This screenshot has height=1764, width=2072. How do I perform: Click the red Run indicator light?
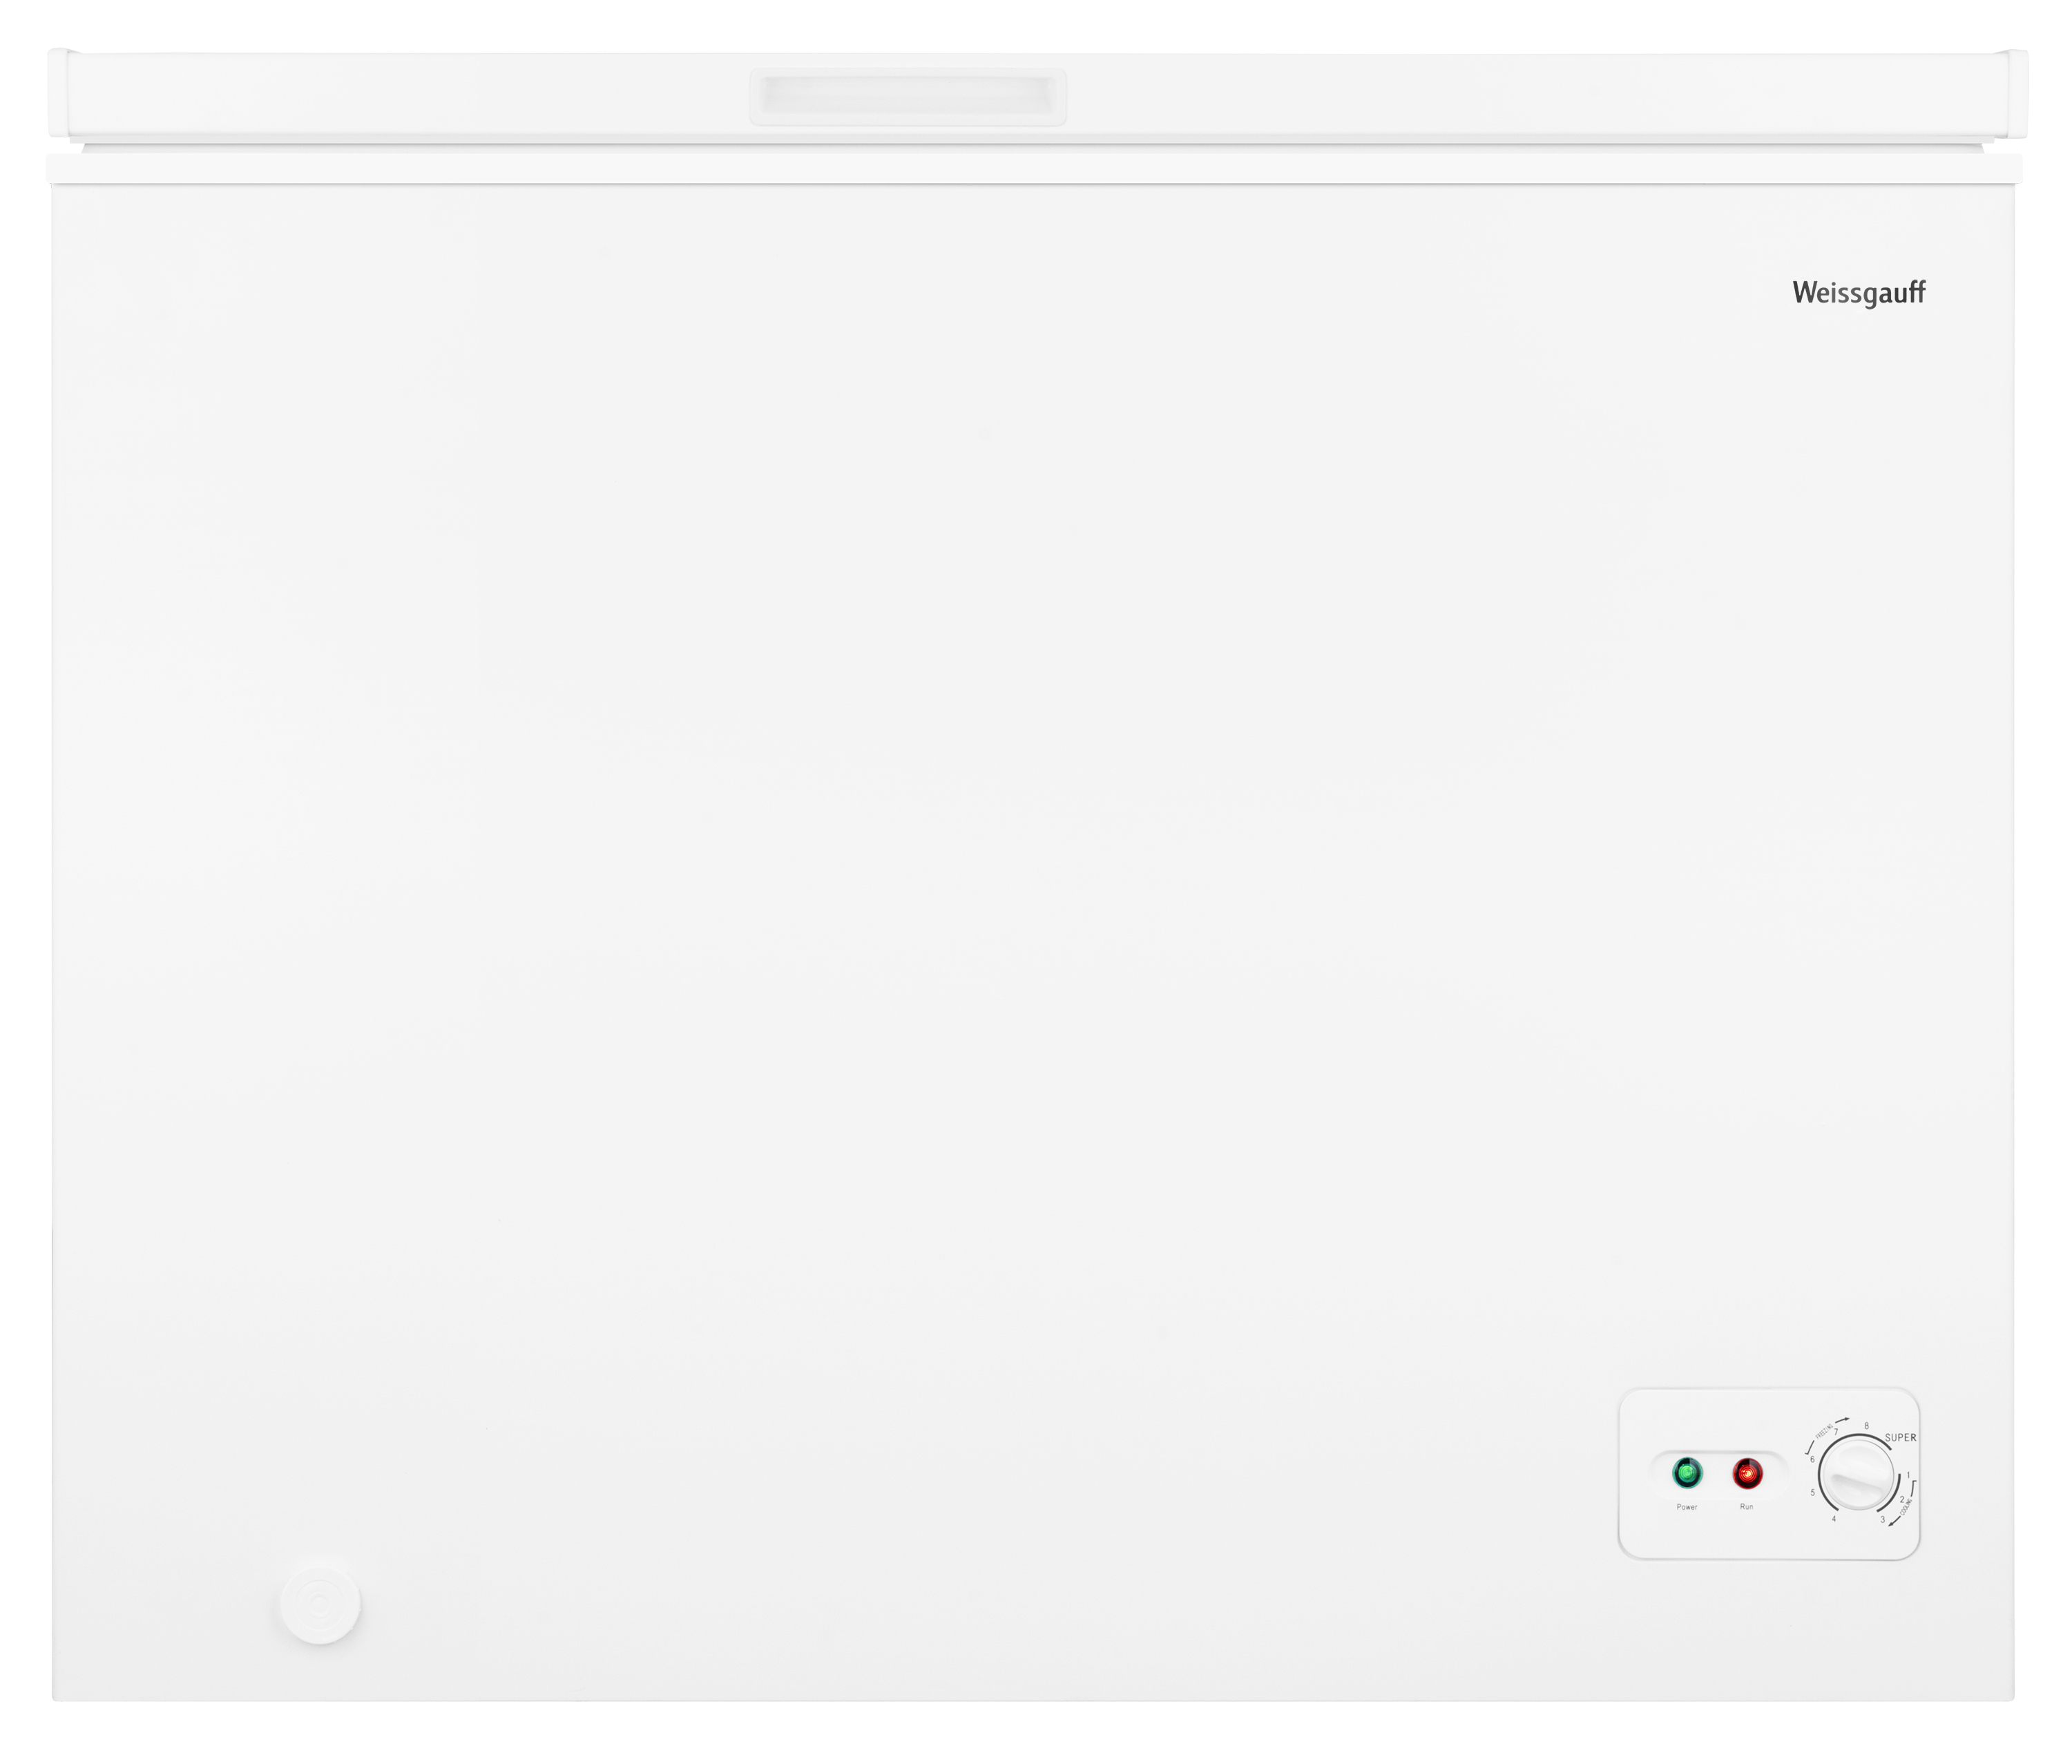[x=1748, y=1474]
